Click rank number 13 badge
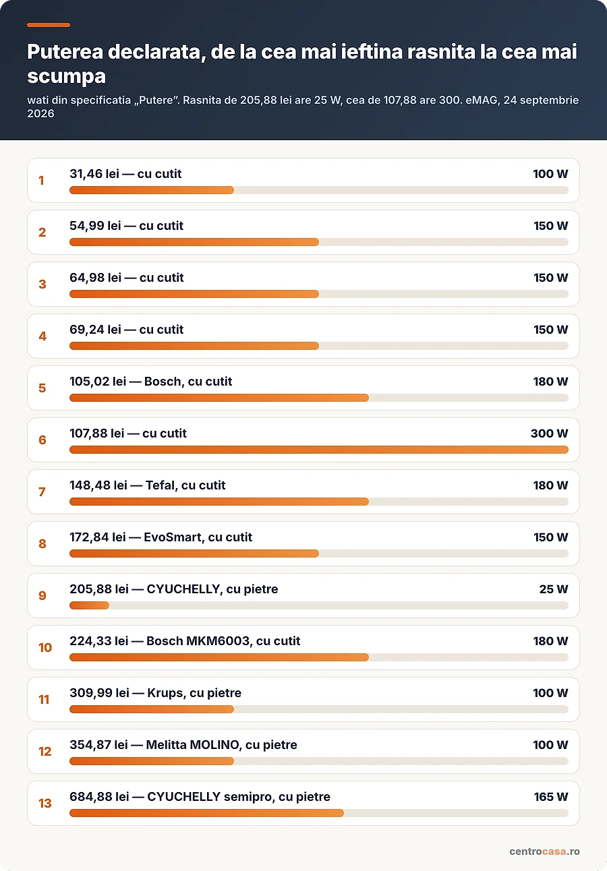Image resolution: width=607 pixels, height=871 pixels. click(45, 803)
